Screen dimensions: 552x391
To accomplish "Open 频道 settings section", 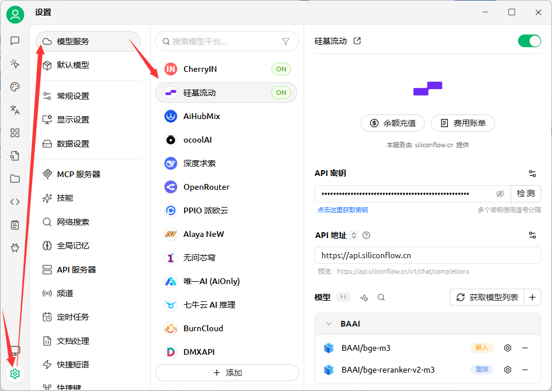I will click(88, 293).
